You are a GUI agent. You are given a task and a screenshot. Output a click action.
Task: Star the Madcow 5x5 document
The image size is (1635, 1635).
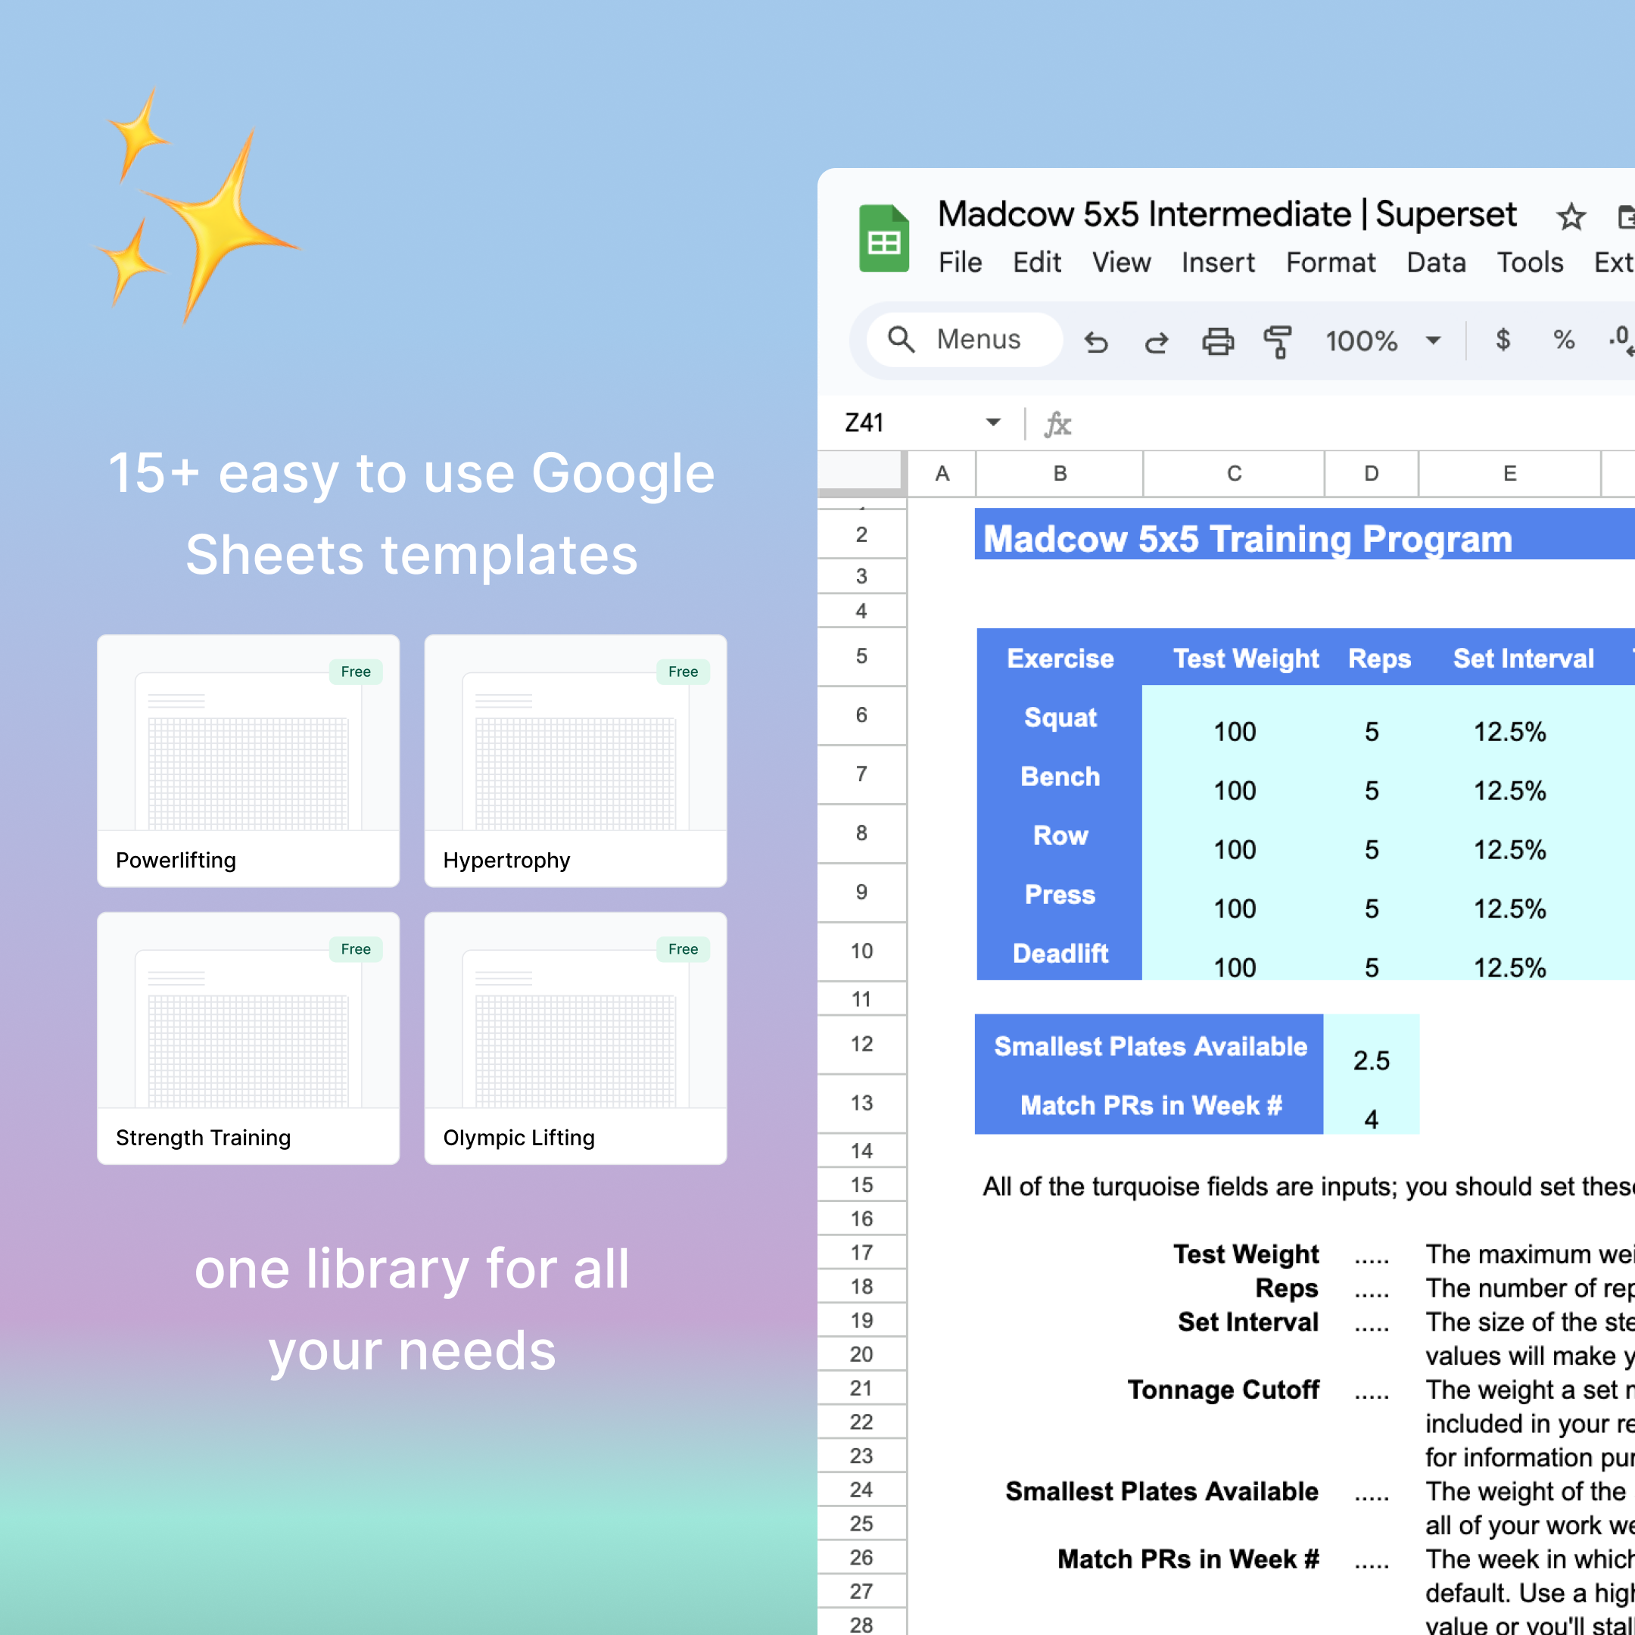(1570, 217)
